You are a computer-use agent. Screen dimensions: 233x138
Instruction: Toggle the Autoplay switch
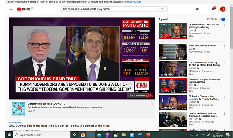222,19
